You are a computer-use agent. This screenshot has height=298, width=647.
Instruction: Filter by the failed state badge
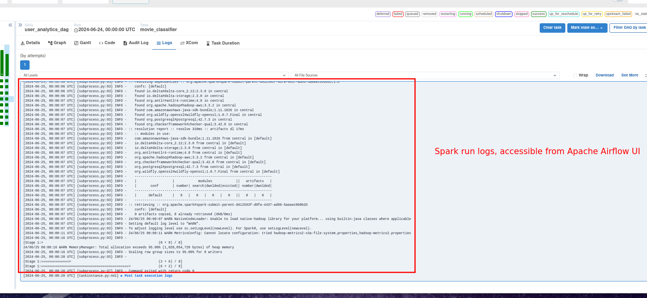398,14
